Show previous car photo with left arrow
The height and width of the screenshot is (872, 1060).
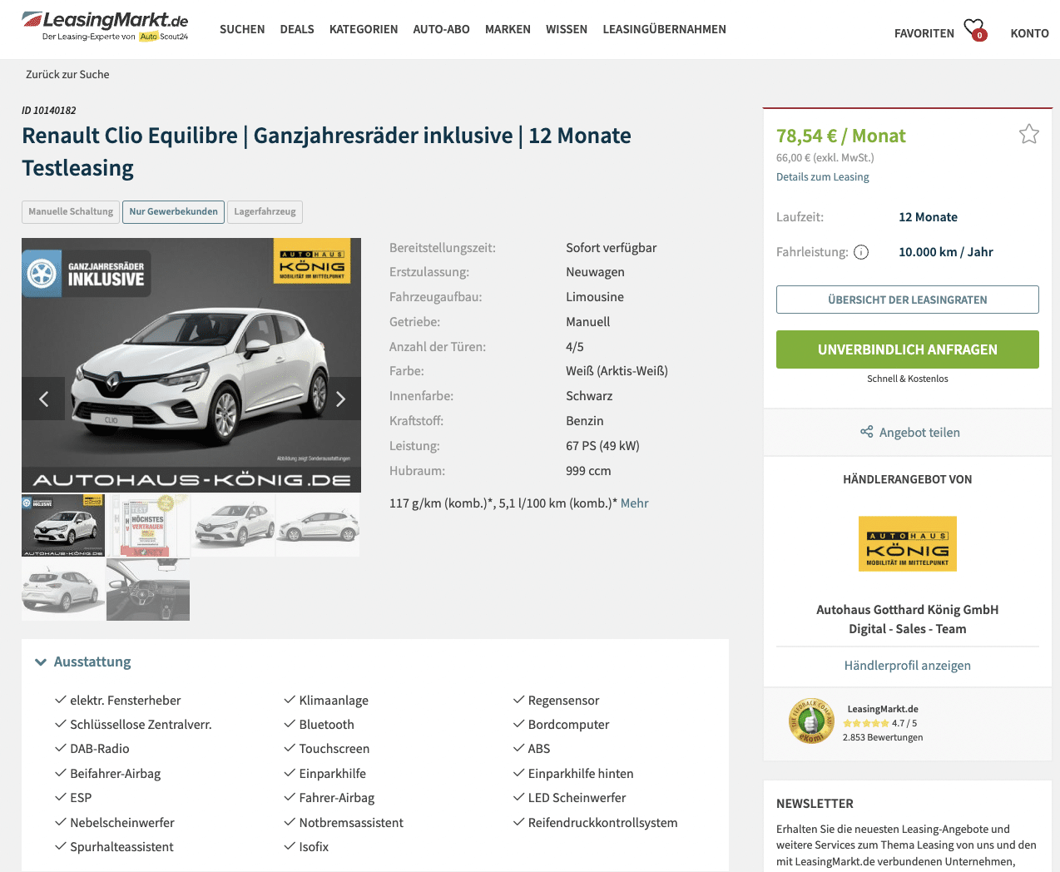coord(43,399)
